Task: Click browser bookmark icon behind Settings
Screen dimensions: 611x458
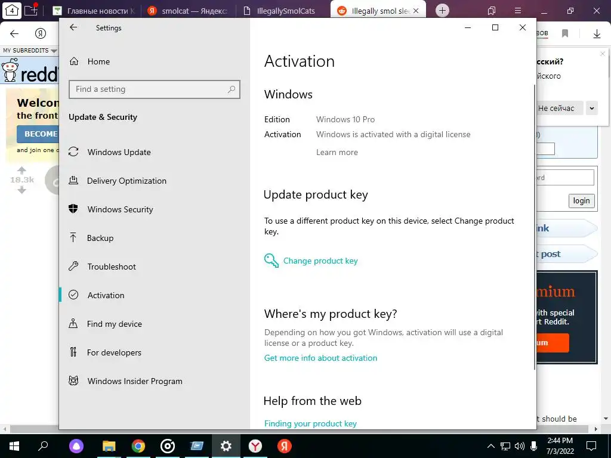Action: 565,34
